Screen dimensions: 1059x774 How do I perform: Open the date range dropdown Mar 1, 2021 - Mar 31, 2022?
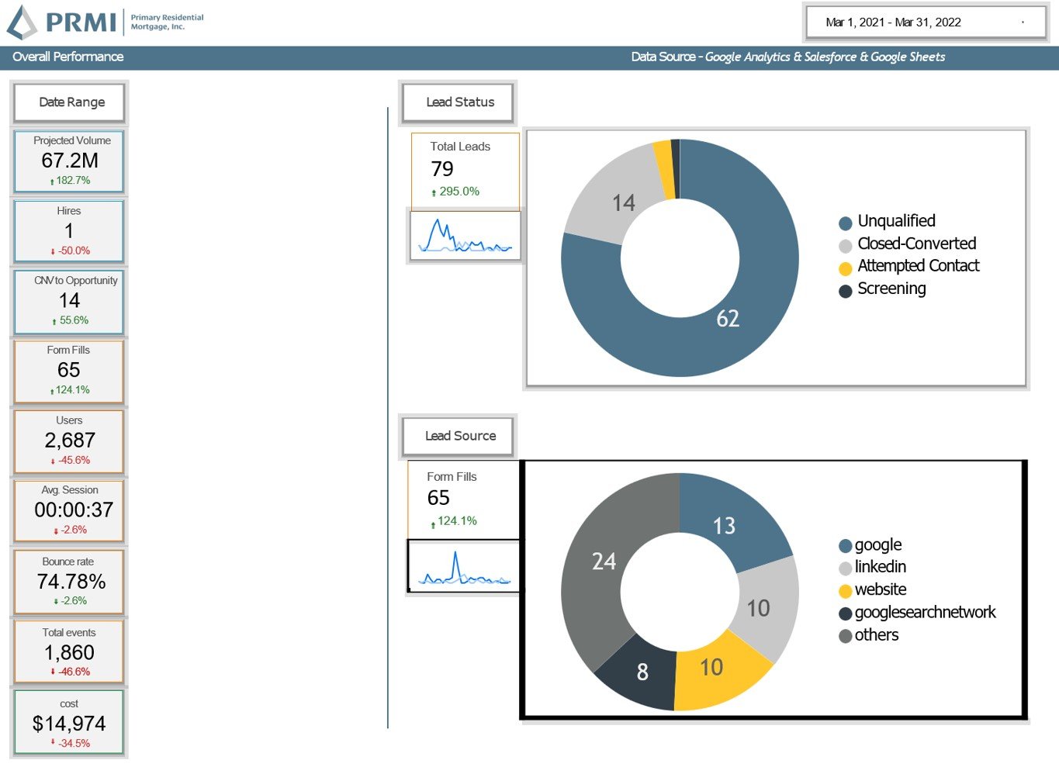click(x=926, y=22)
